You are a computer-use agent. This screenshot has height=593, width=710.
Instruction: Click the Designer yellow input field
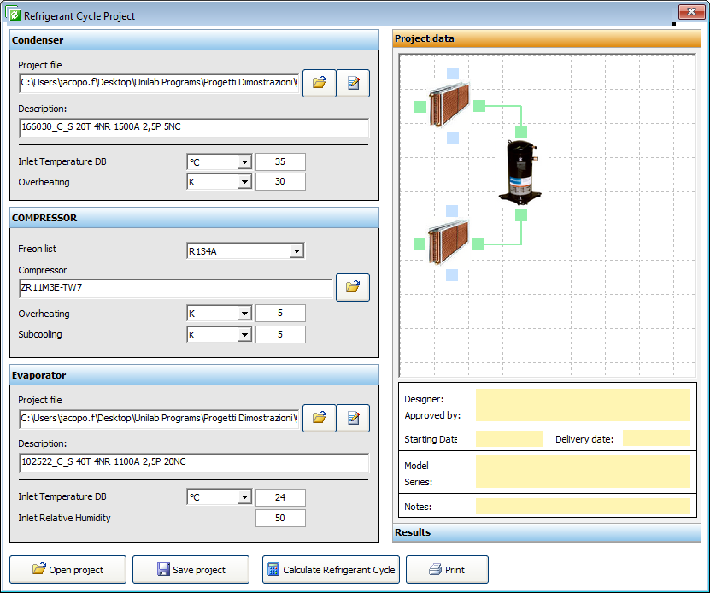click(x=582, y=405)
